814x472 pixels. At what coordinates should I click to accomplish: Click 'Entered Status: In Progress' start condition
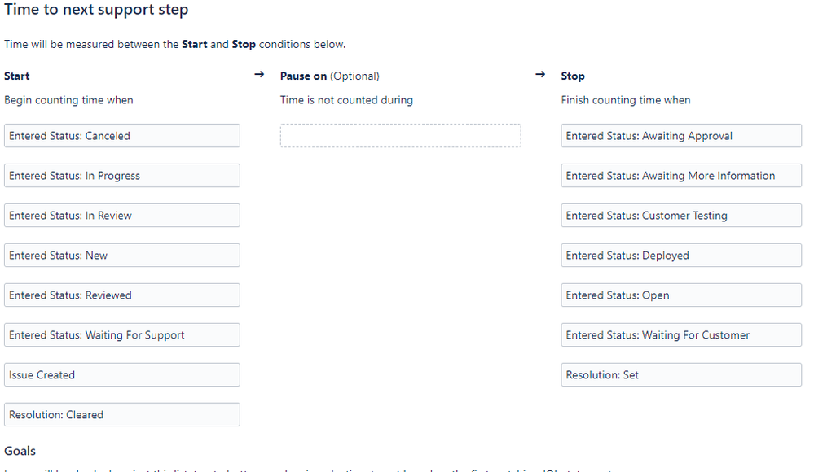pyautogui.click(x=122, y=176)
